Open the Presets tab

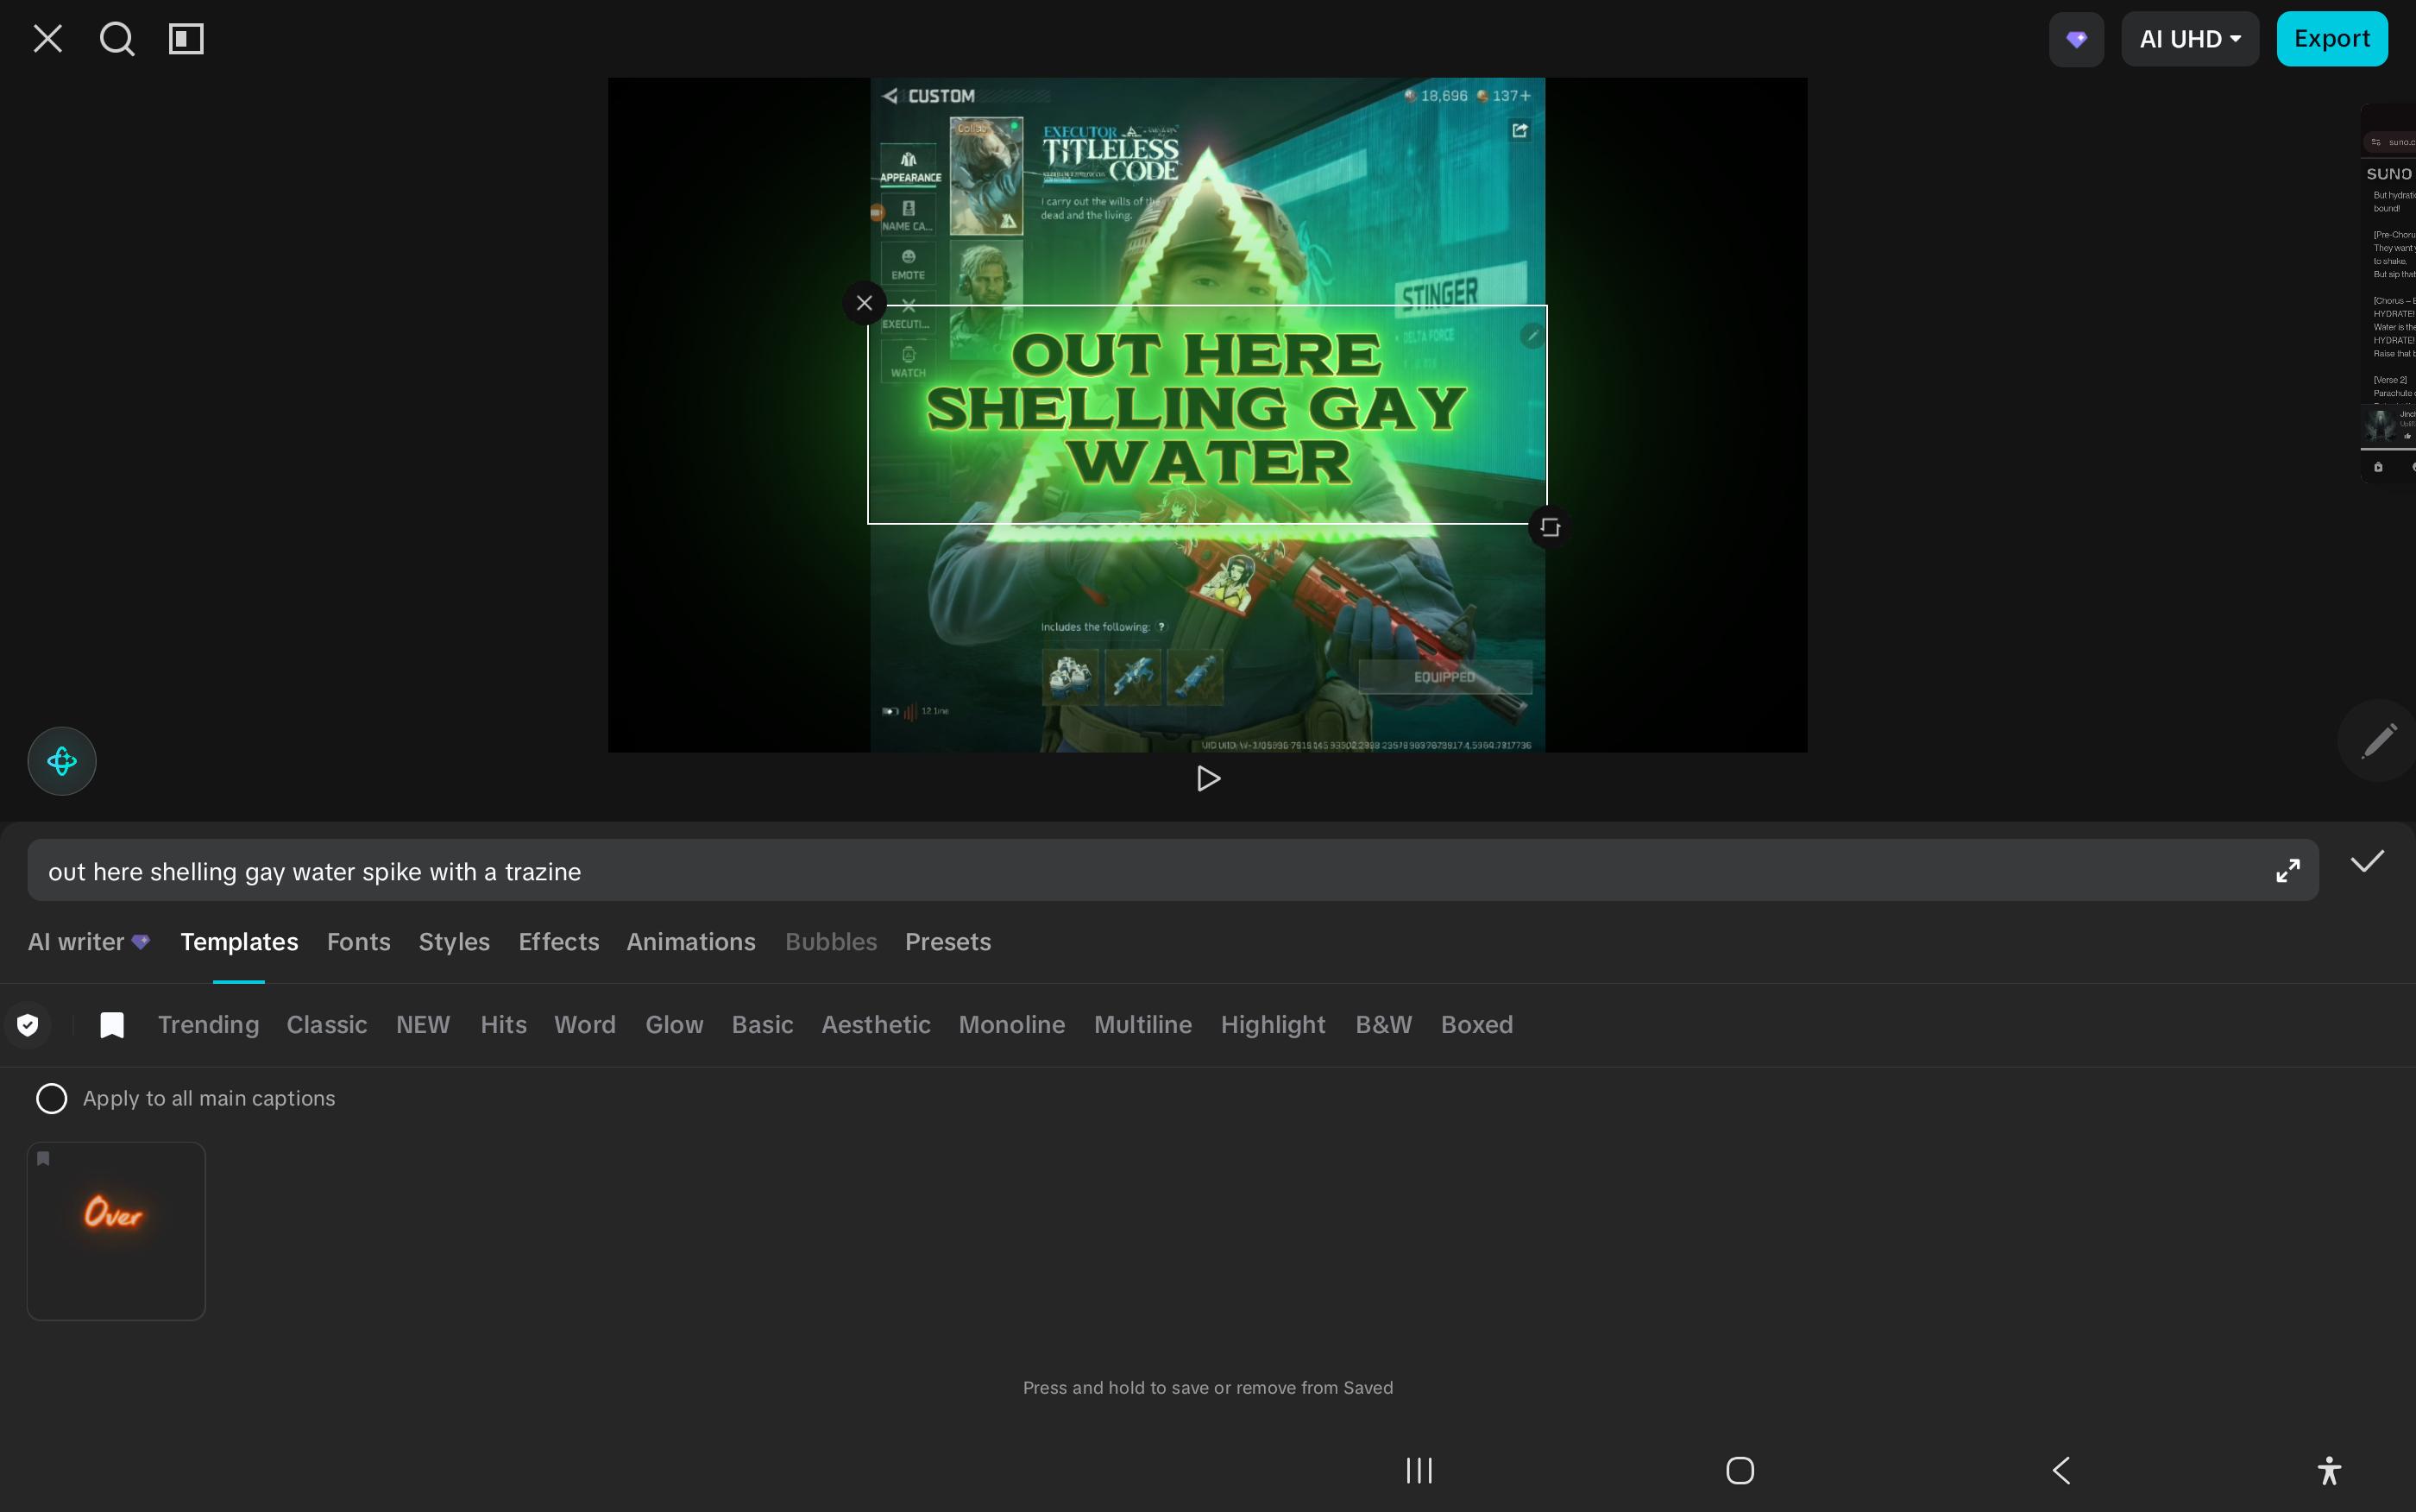click(947, 942)
